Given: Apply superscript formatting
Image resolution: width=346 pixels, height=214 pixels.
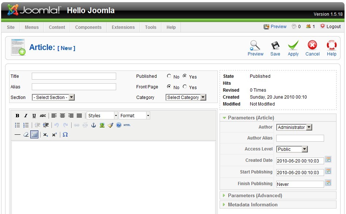Looking at the screenshot, I should (x=54, y=135).
